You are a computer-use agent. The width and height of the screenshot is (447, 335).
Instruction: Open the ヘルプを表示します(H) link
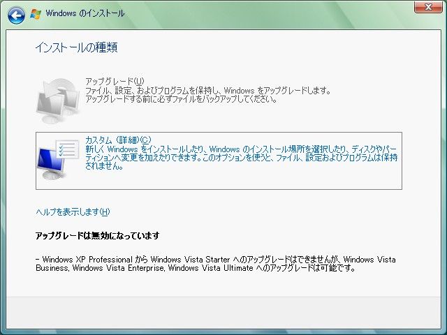73,211
